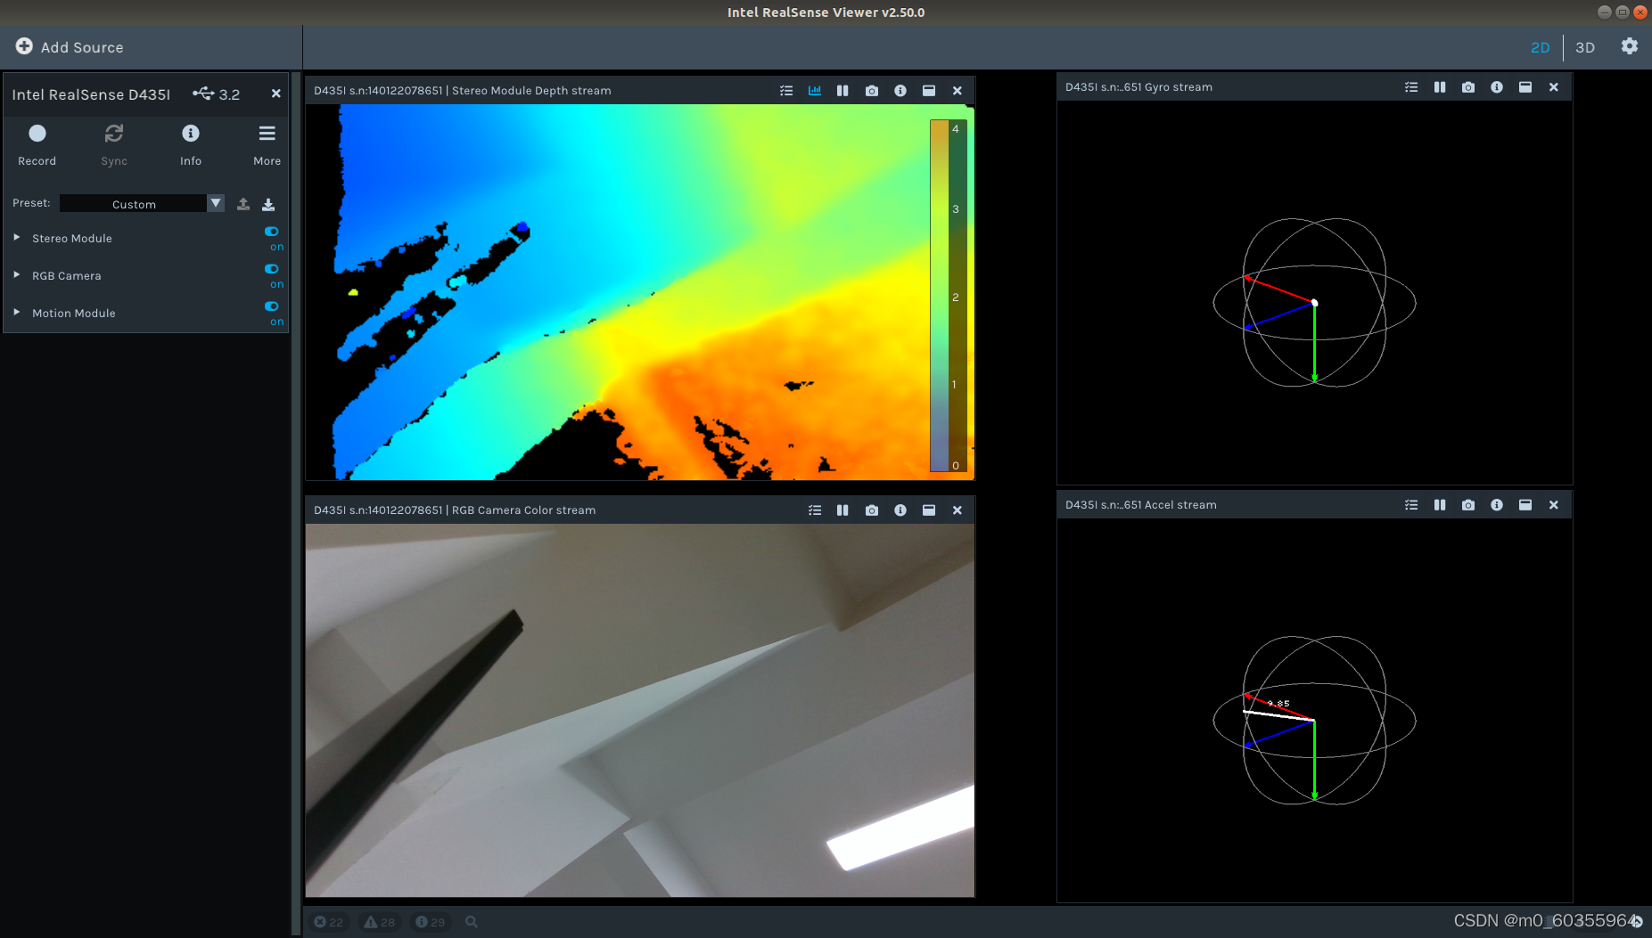Show warning notifications count 28
This screenshot has width=1652, height=938.
point(380,922)
